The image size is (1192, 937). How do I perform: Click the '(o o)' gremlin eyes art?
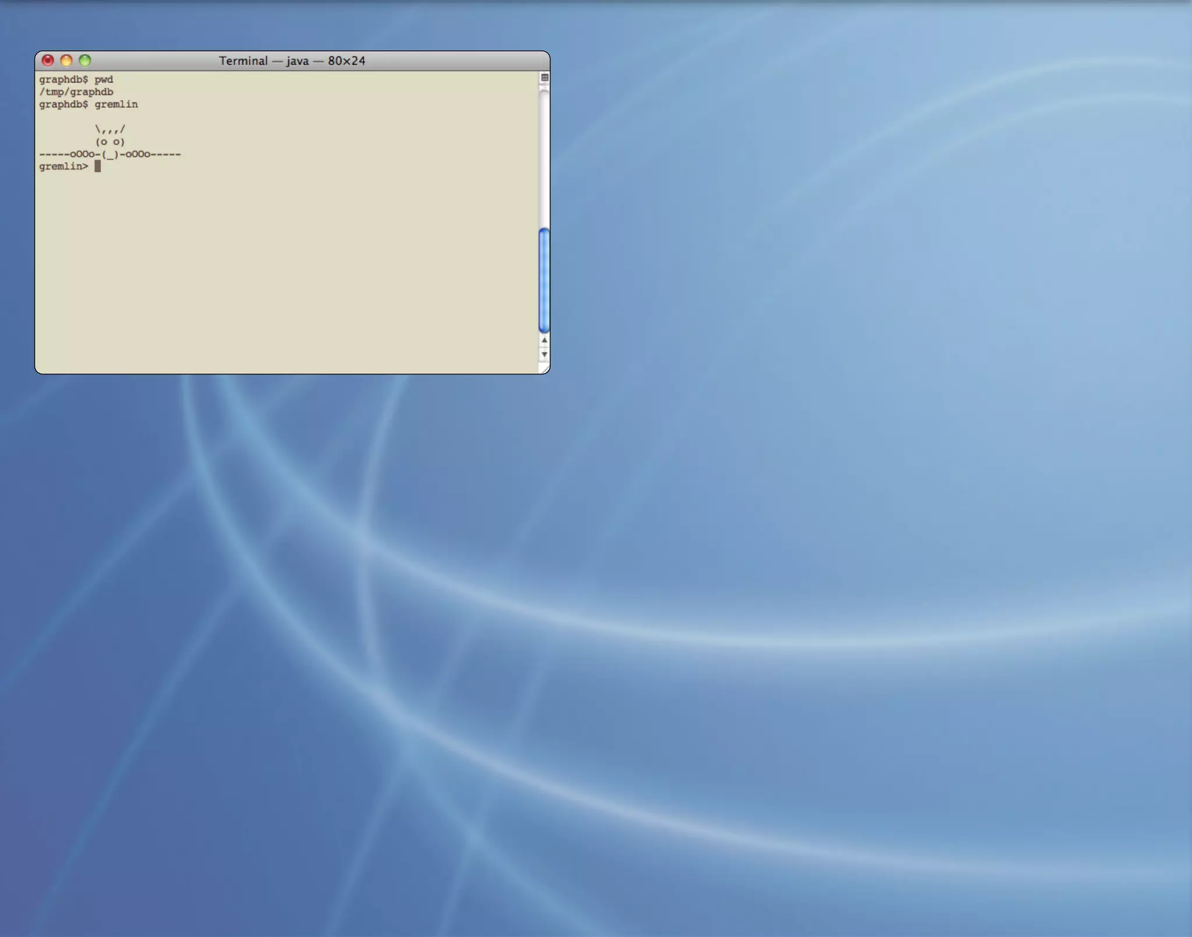110,142
